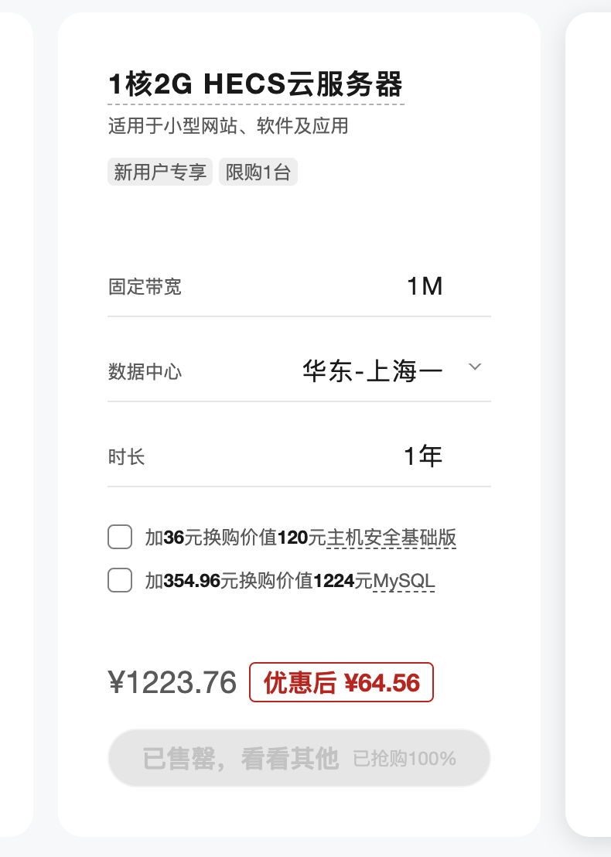
Task: Select the 1M fixed bandwidth value
Action: (425, 286)
